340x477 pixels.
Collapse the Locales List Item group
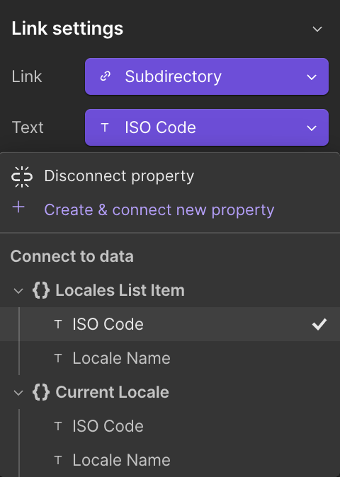(18, 291)
